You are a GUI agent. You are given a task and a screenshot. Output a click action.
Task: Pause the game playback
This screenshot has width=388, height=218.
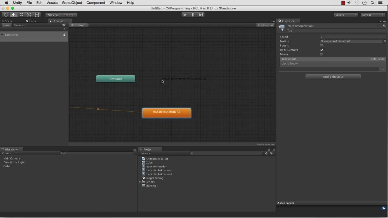[x=193, y=15]
